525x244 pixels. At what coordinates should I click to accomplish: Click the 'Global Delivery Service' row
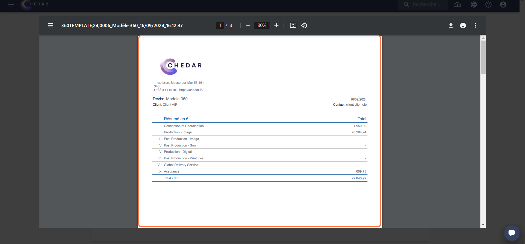(260, 165)
